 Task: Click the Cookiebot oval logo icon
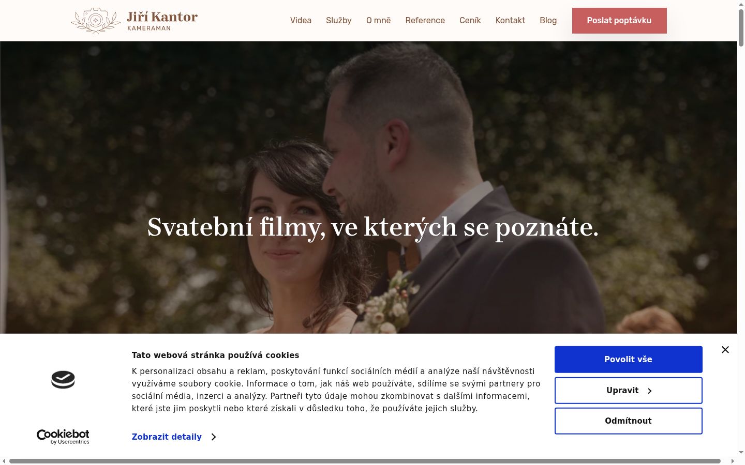63,380
